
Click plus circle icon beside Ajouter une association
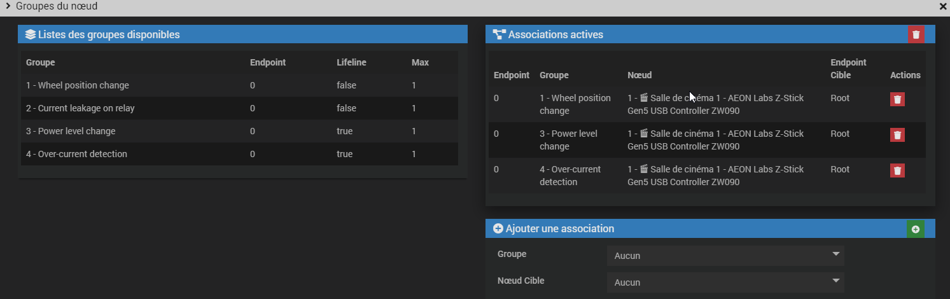click(498, 228)
